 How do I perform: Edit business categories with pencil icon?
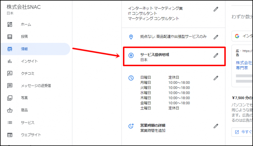click(216, 9)
